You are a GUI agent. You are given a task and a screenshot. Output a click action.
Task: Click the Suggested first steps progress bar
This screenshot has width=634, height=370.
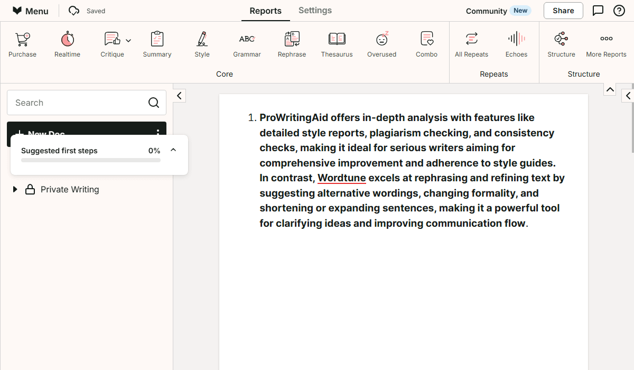pos(91,160)
